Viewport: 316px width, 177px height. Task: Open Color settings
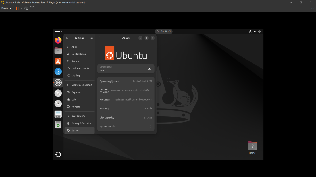click(x=79, y=99)
